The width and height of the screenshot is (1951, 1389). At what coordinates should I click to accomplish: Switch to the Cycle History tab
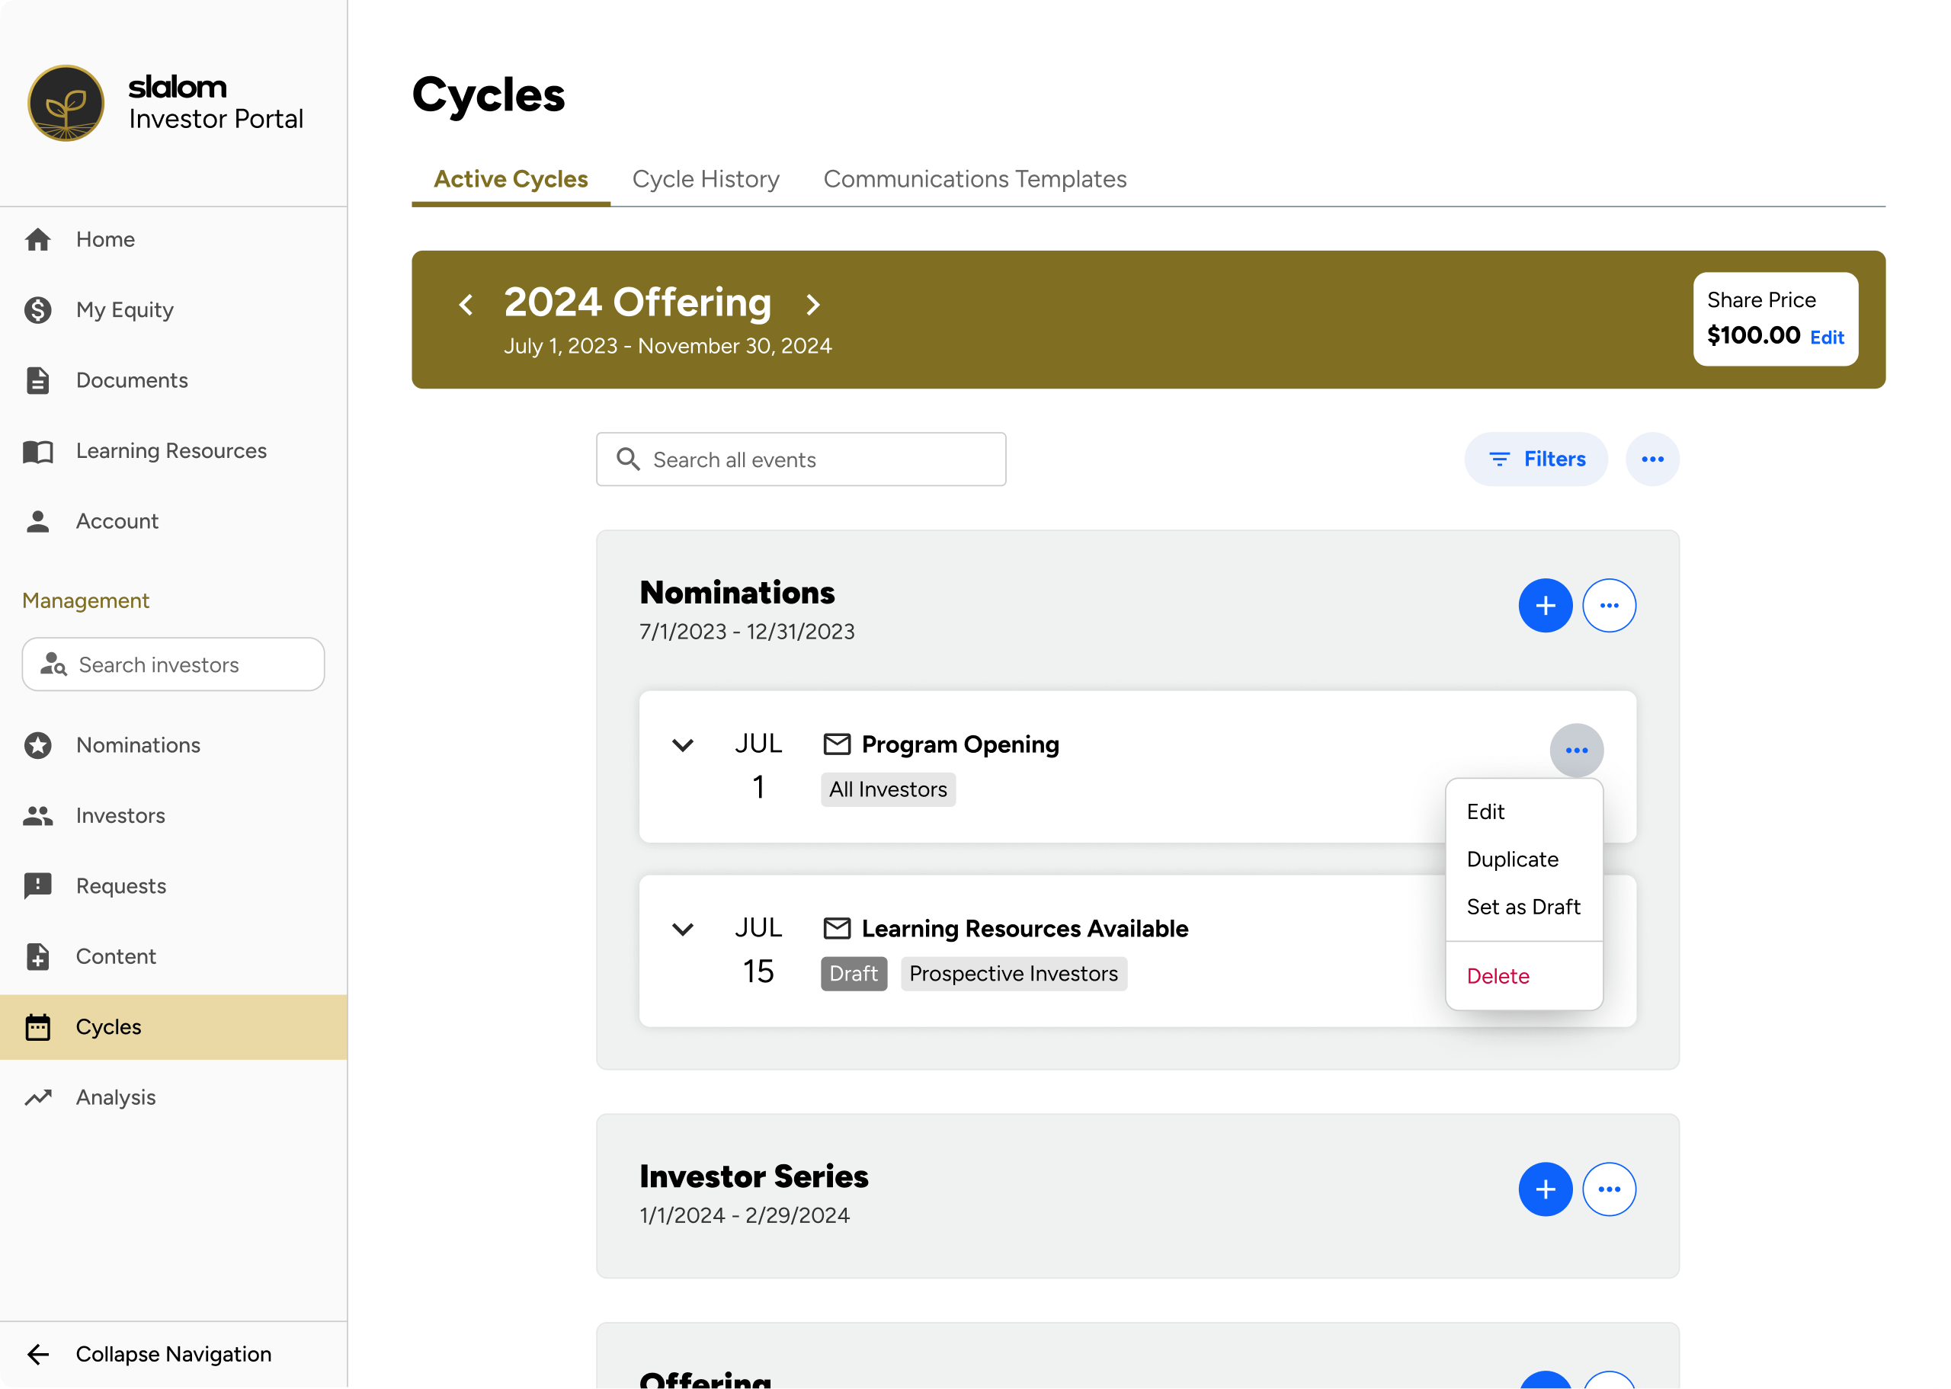(706, 180)
